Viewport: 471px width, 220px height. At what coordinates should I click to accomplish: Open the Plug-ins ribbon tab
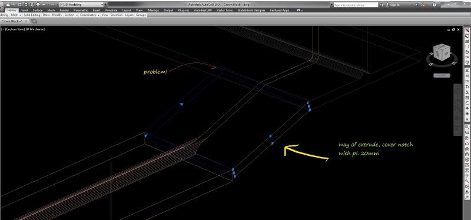[183, 10]
